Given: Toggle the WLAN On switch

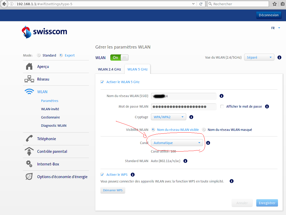Looking at the screenshot, I should point(119,58).
